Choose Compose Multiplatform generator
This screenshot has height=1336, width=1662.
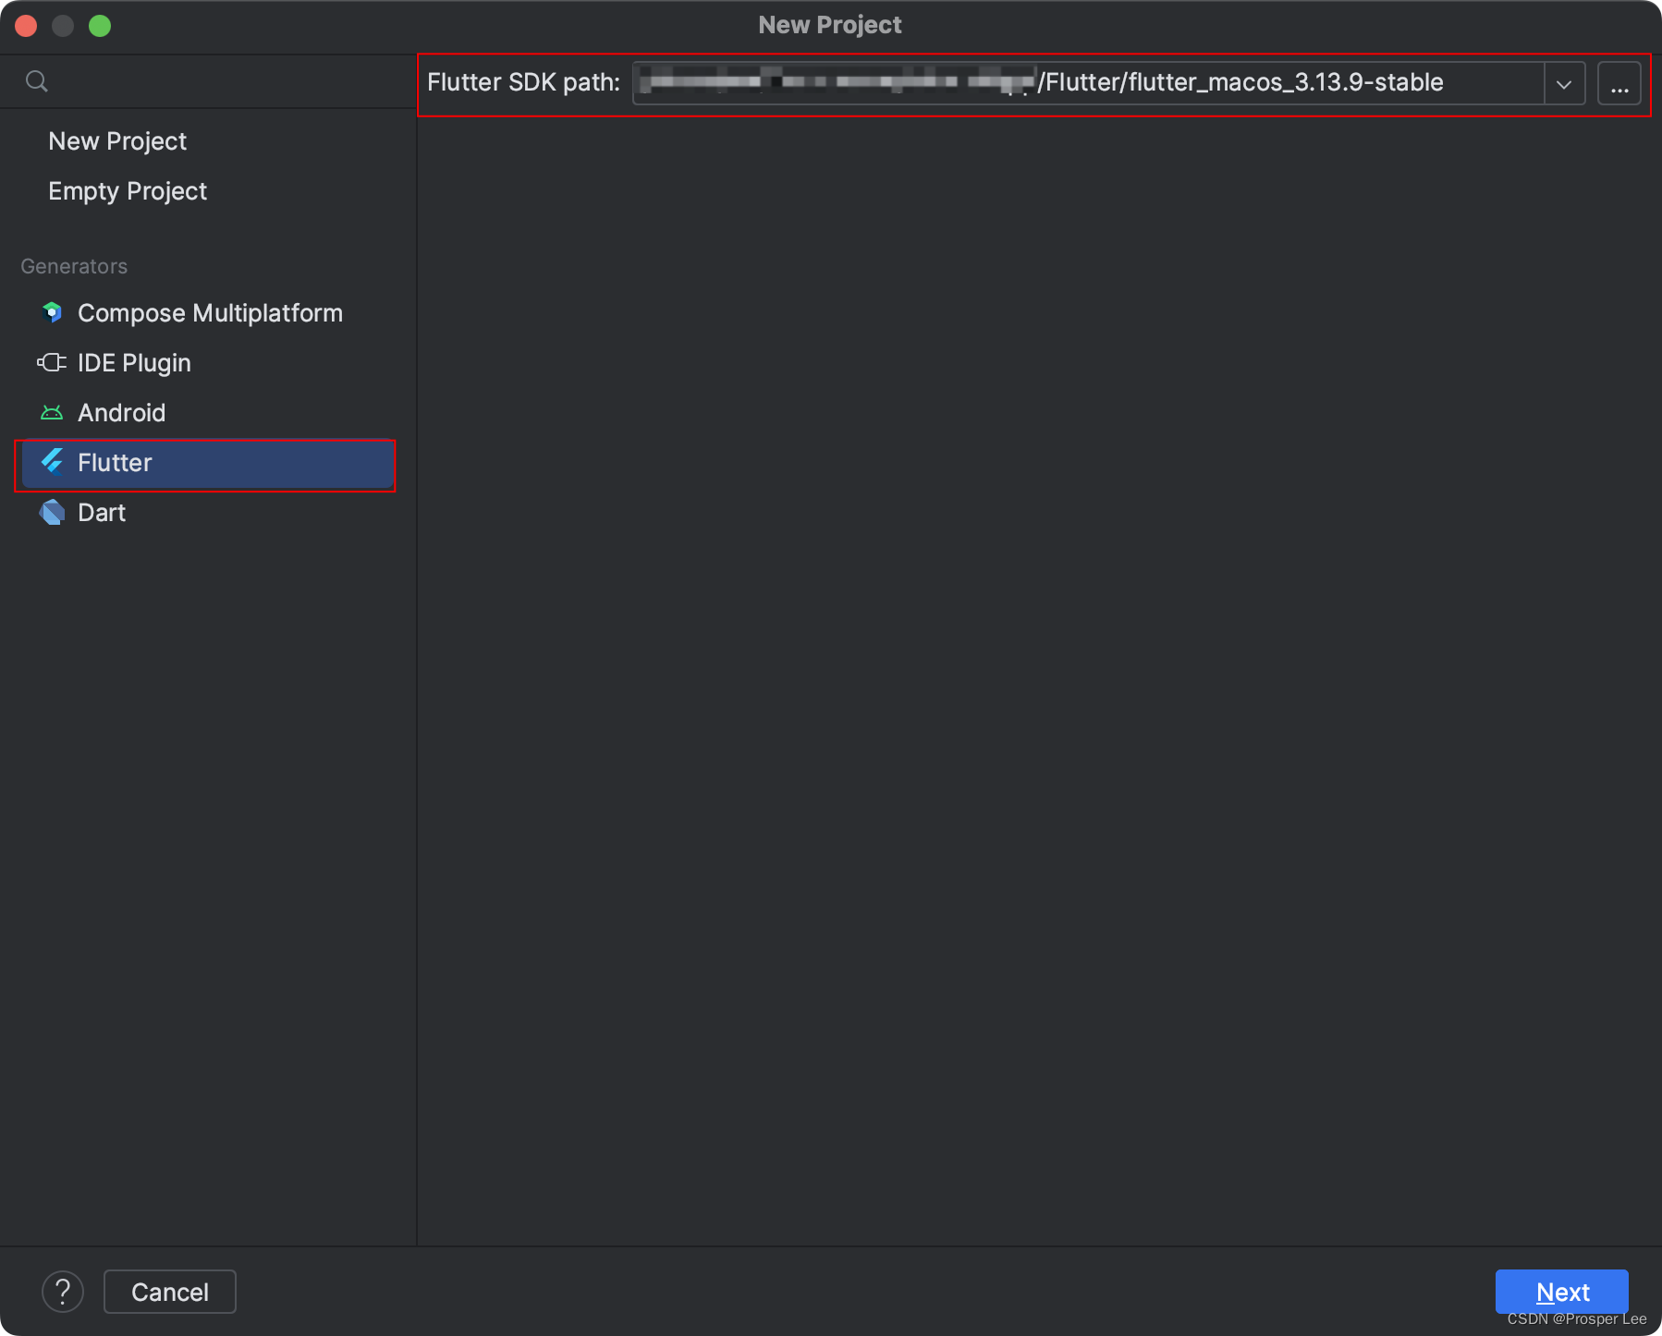(x=208, y=313)
